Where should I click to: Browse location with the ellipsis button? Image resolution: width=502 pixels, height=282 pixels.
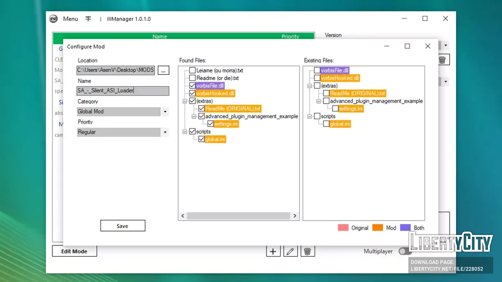pyautogui.click(x=164, y=70)
